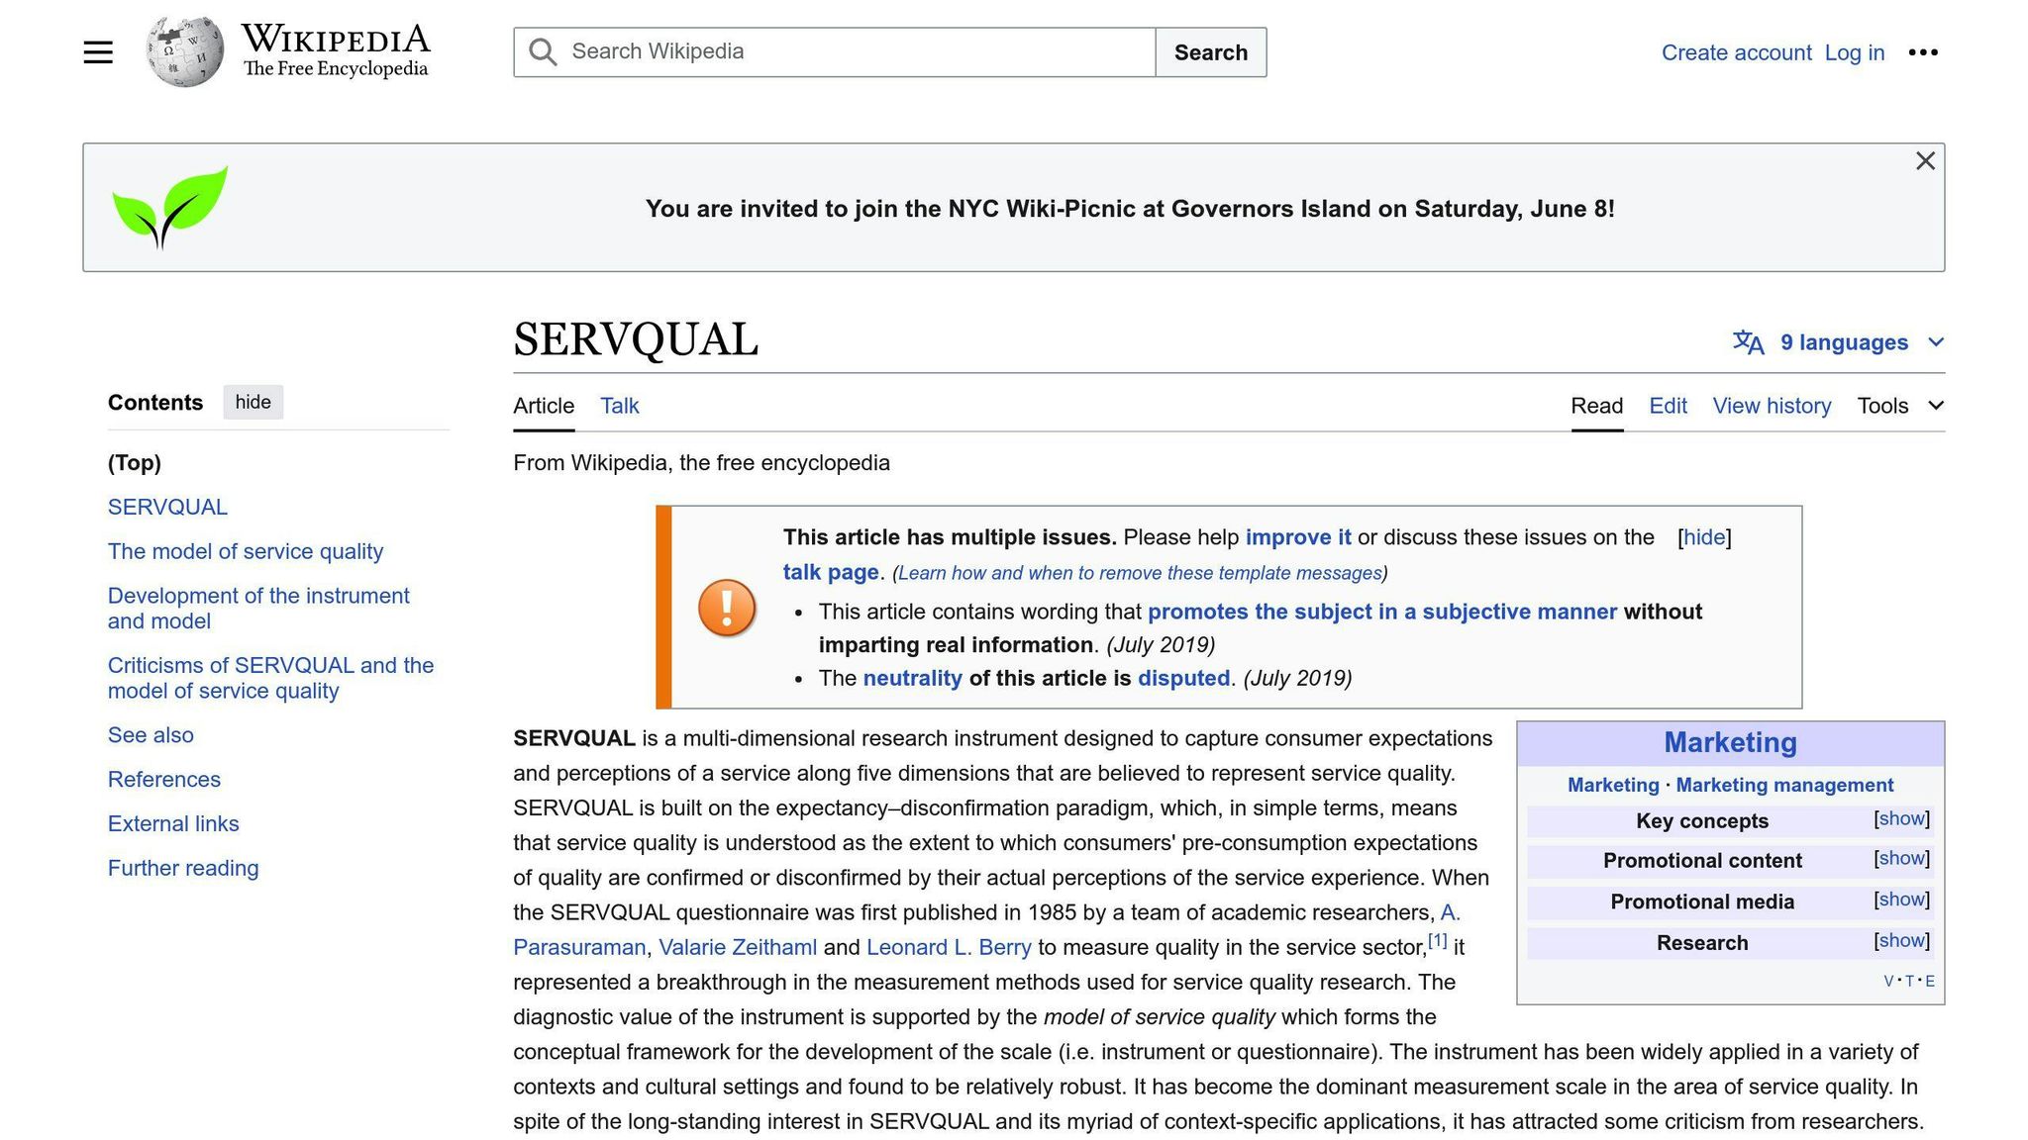
Task: Open the Edit tab
Action: coord(1668,406)
